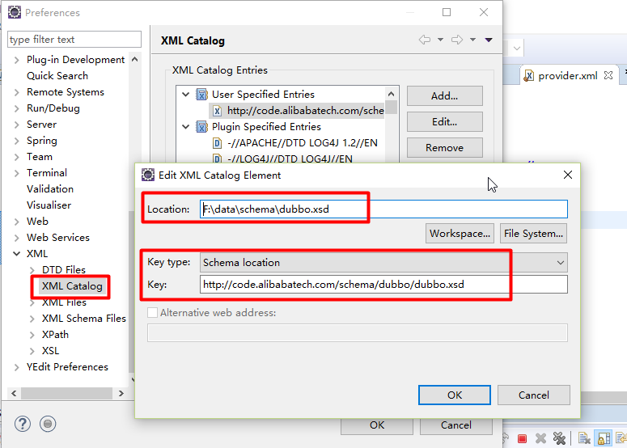627x448 pixels.
Task: Select XSL under XML
Action: tap(50, 351)
